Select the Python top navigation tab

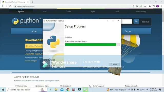21,11
